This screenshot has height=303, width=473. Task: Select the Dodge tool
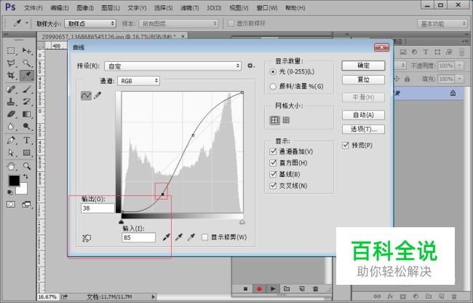click(x=27, y=127)
